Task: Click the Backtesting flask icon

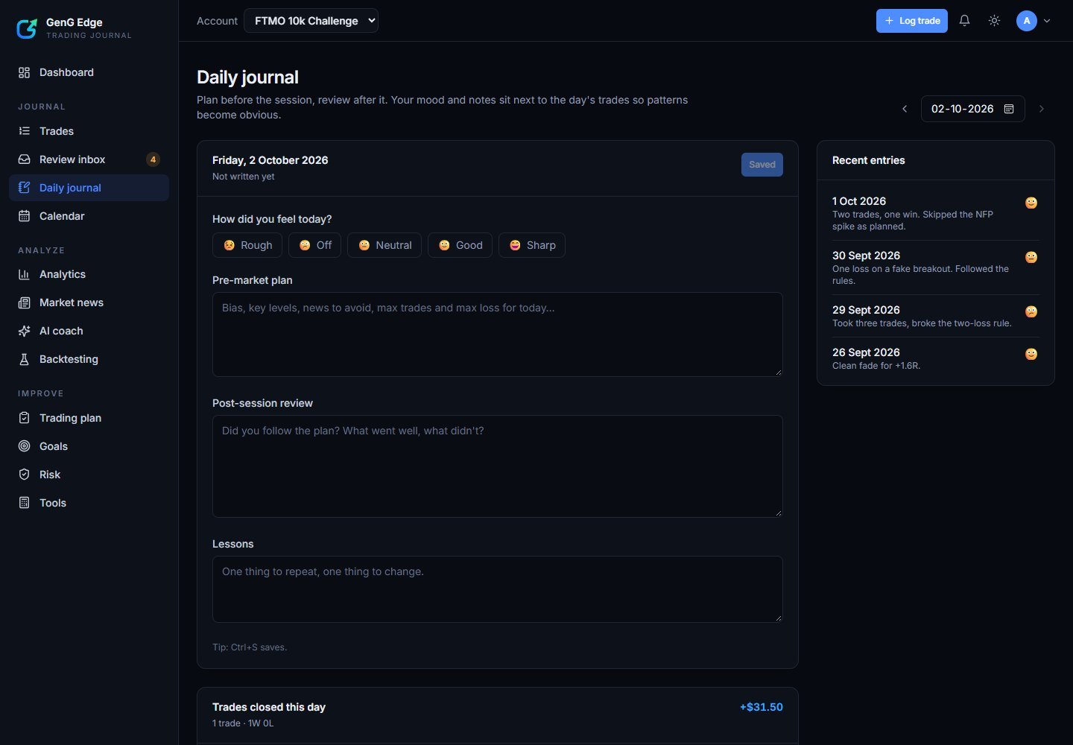Action: pyautogui.click(x=24, y=359)
